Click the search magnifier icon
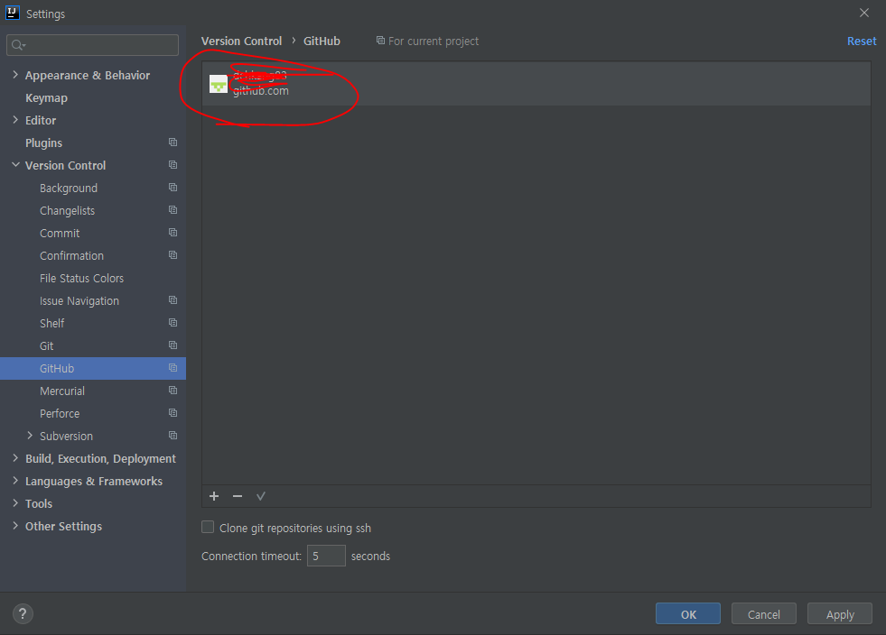This screenshot has height=635, width=886. 18,45
